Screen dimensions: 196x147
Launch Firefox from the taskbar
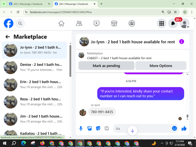tap(42, 143)
